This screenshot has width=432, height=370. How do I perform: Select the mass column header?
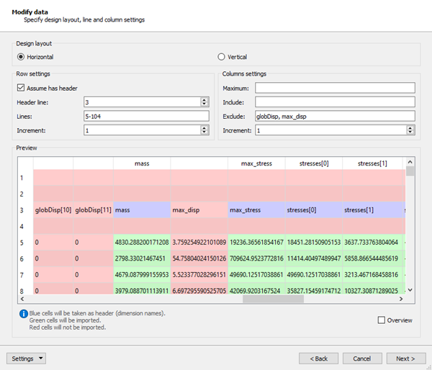[142, 163]
